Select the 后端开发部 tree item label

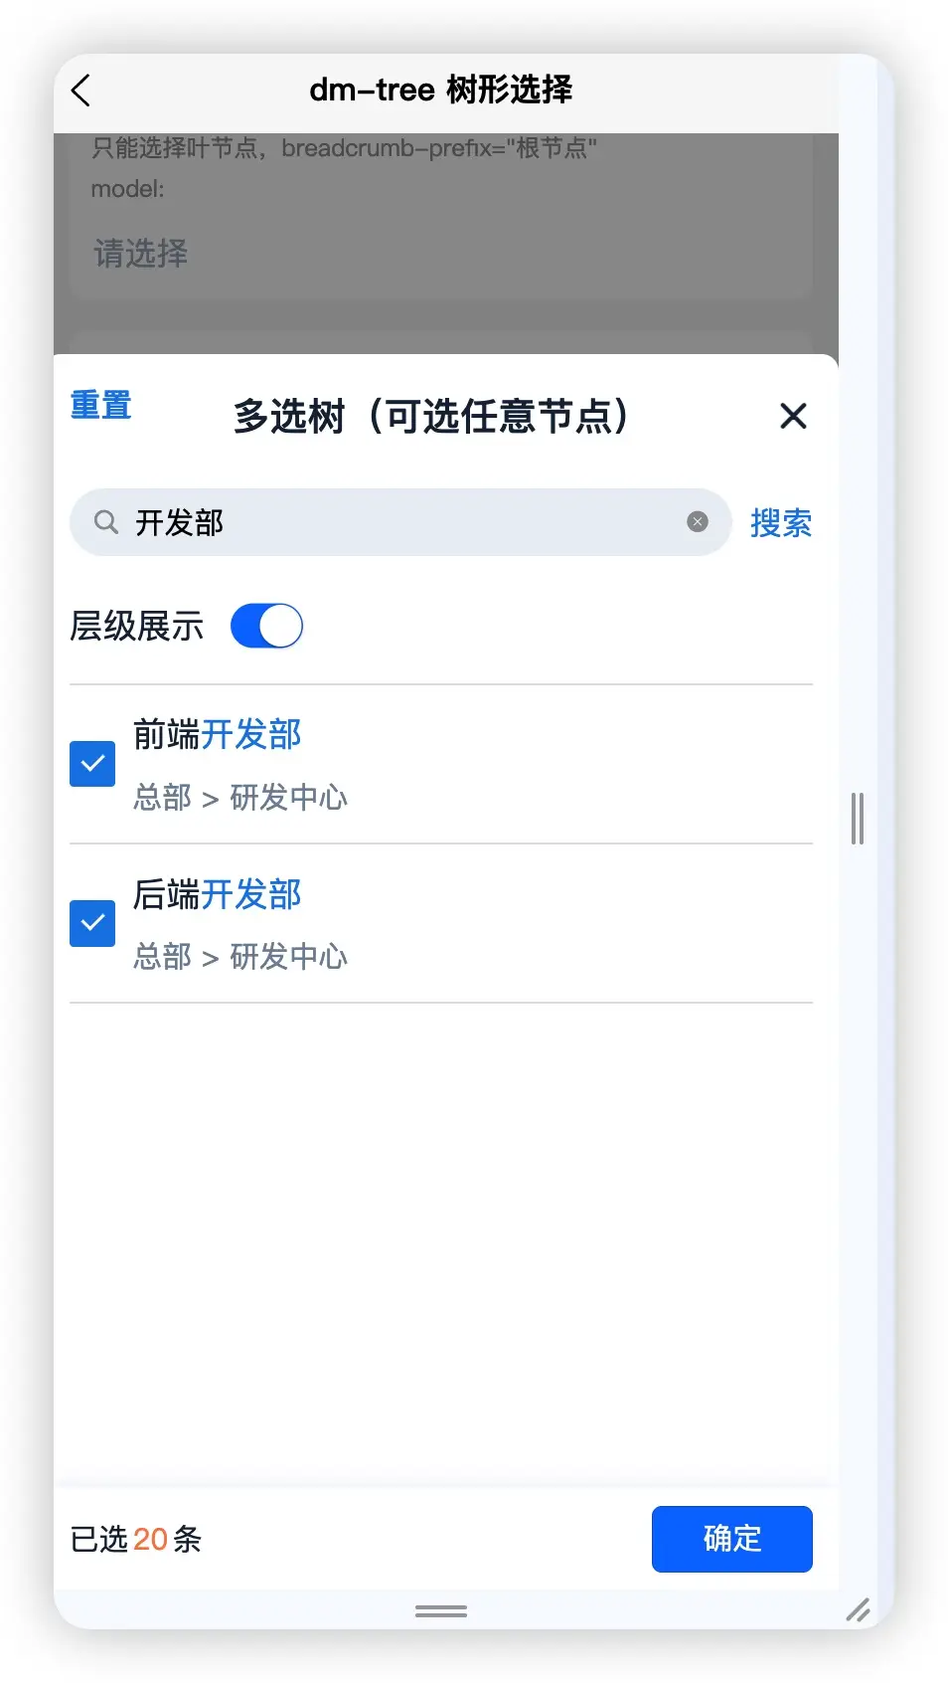[x=218, y=894]
